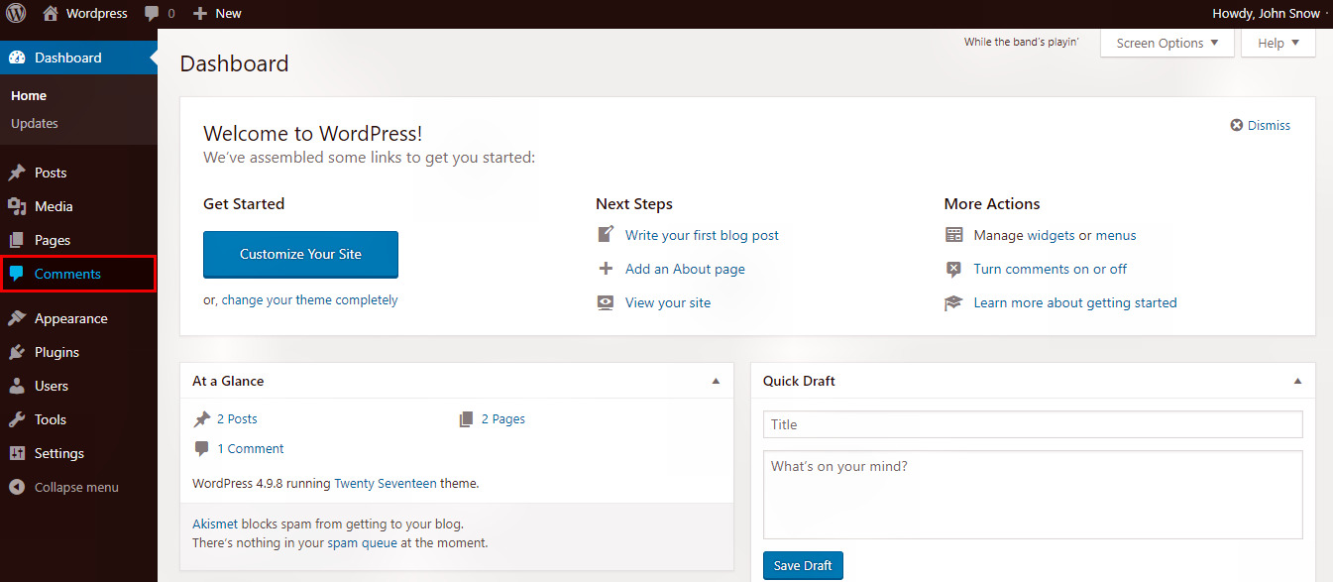Click the Quick Draft Title input field

click(x=1033, y=424)
